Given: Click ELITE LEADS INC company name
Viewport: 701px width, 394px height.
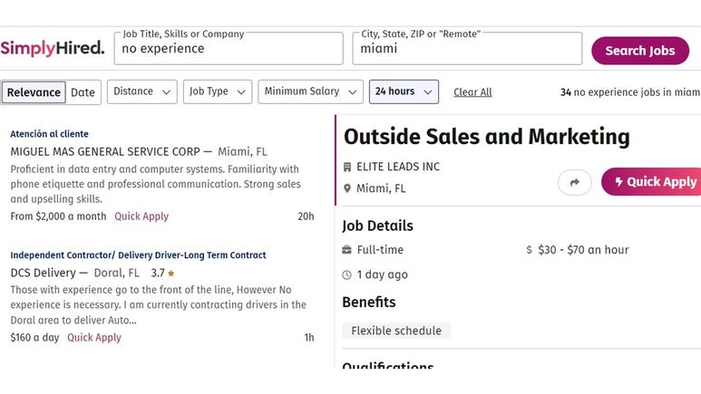Looking at the screenshot, I should (398, 167).
